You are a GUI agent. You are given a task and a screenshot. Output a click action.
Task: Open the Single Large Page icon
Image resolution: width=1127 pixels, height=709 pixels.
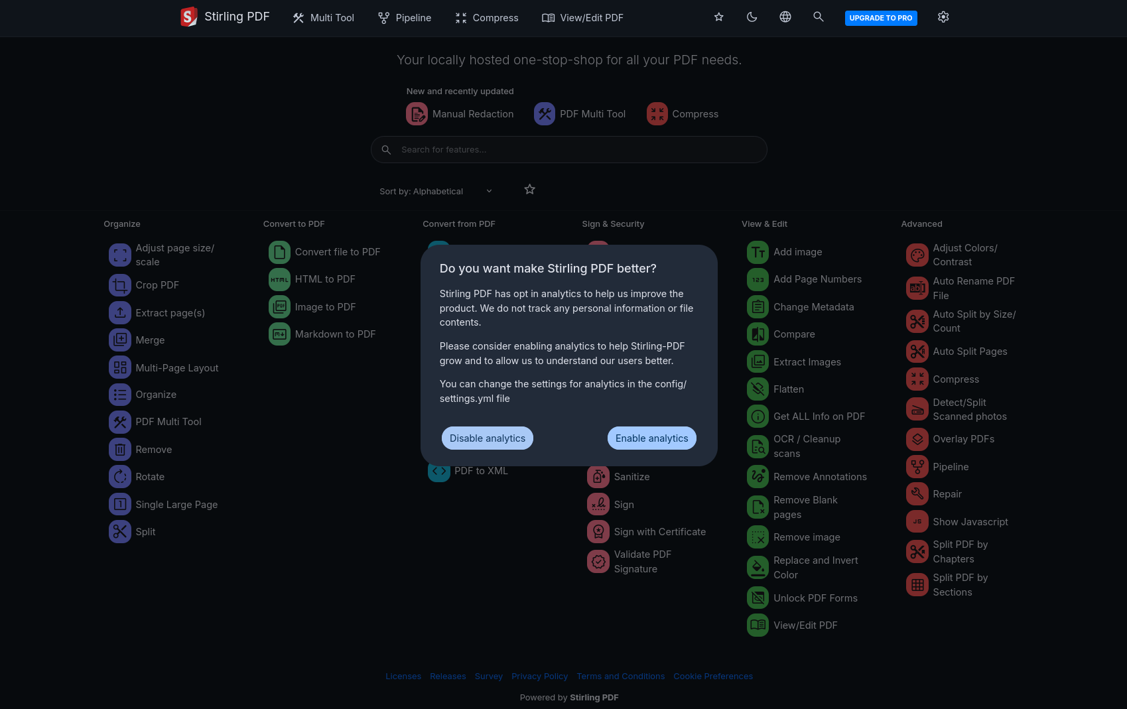click(120, 505)
